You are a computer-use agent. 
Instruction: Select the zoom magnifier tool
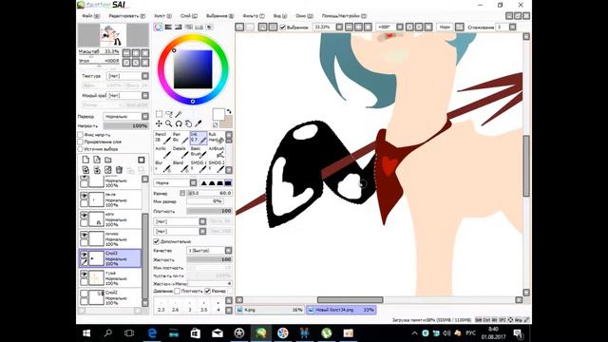point(169,123)
